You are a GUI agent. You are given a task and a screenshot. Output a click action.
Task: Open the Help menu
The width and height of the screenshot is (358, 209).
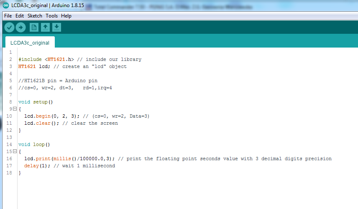click(x=66, y=16)
